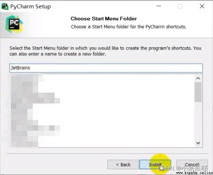Screen dimensions: 213x175
Task: Start installation with the Install button
Action: pos(155,164)
